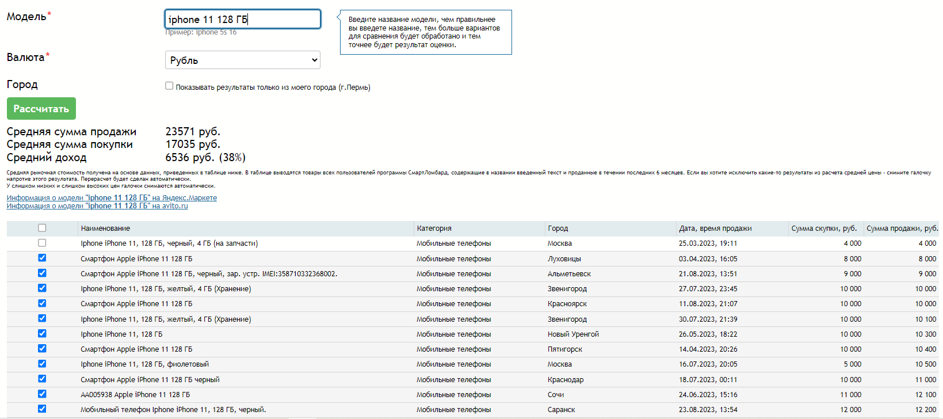Click the green Рассчитать button
The width and height of the screenshot is (943, 419).
(41, 108)
